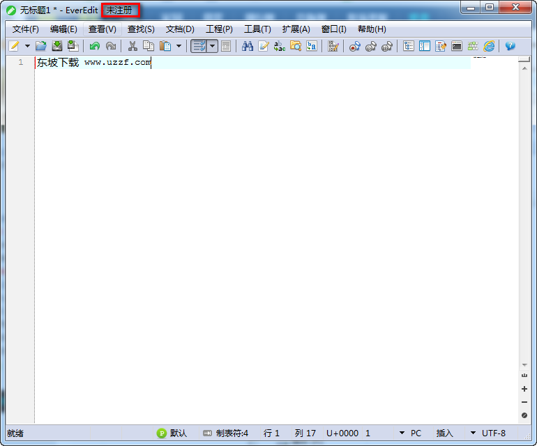Preview in Internet Explorer browser
The width and height of the screenshot is (537, 446).
[x=489, y=46]
